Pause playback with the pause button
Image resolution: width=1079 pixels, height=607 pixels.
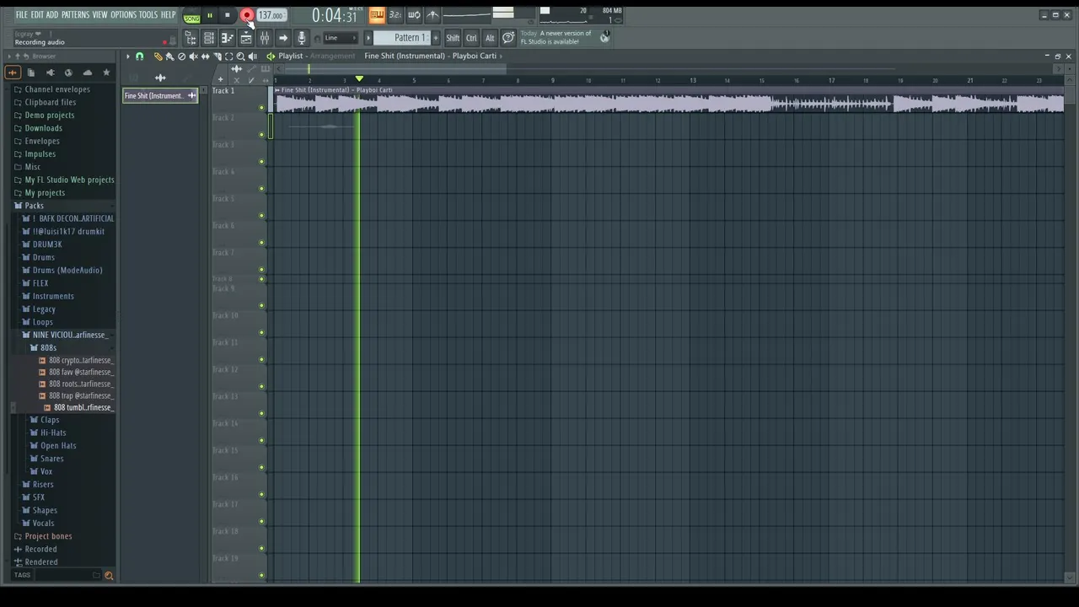pos(210,15)
